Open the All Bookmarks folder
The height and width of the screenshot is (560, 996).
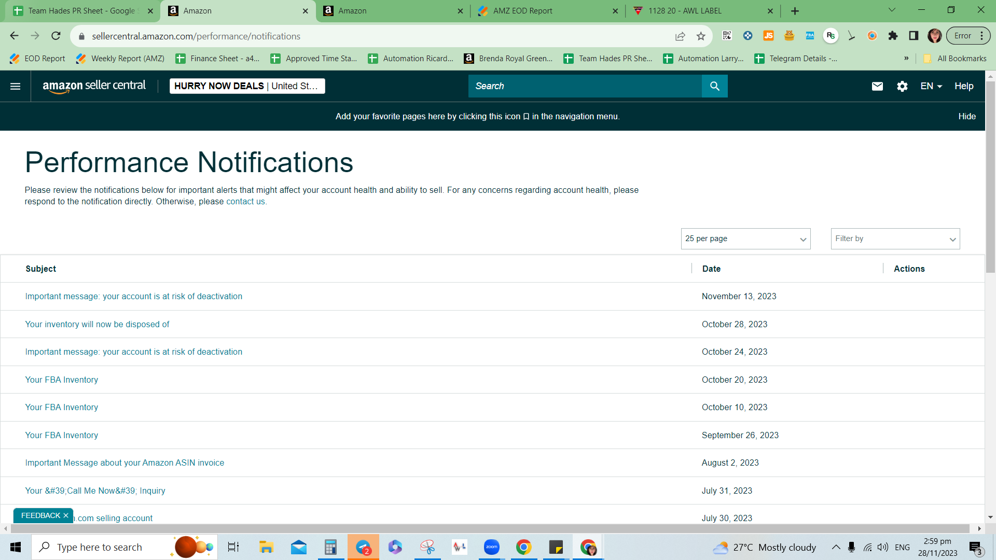955,59
